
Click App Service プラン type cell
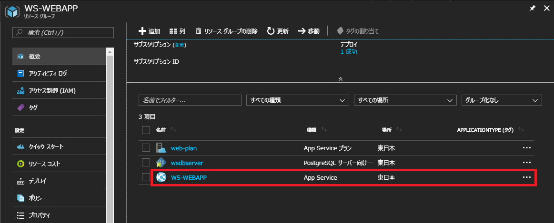pyautogui.click(x=328, y=148)
